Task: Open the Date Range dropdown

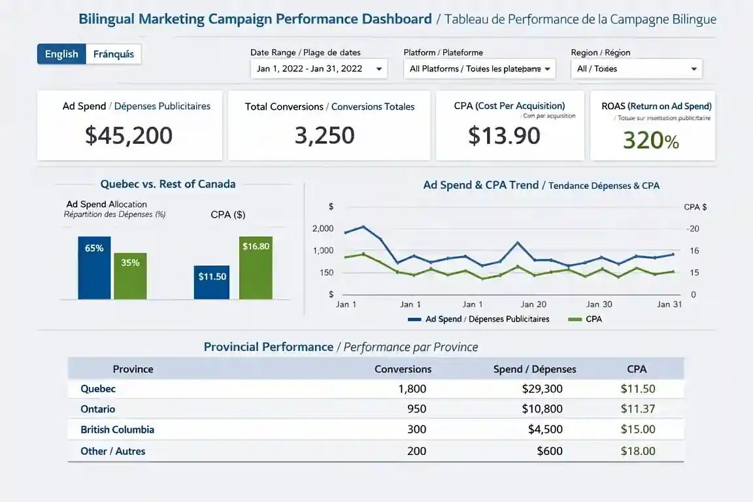Action: (x=318, y=69)
